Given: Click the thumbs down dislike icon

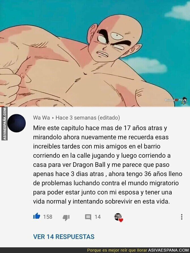Looking at the screenshot, I should coord(66,217).
